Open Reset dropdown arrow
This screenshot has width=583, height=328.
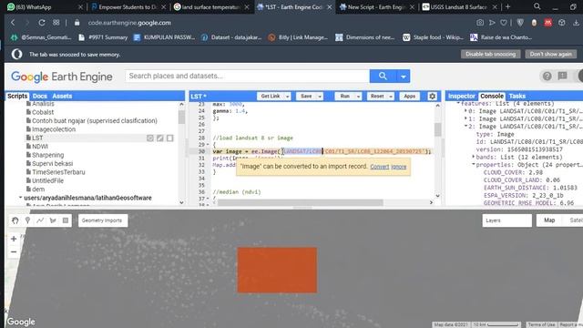click(x=391, y=97)
